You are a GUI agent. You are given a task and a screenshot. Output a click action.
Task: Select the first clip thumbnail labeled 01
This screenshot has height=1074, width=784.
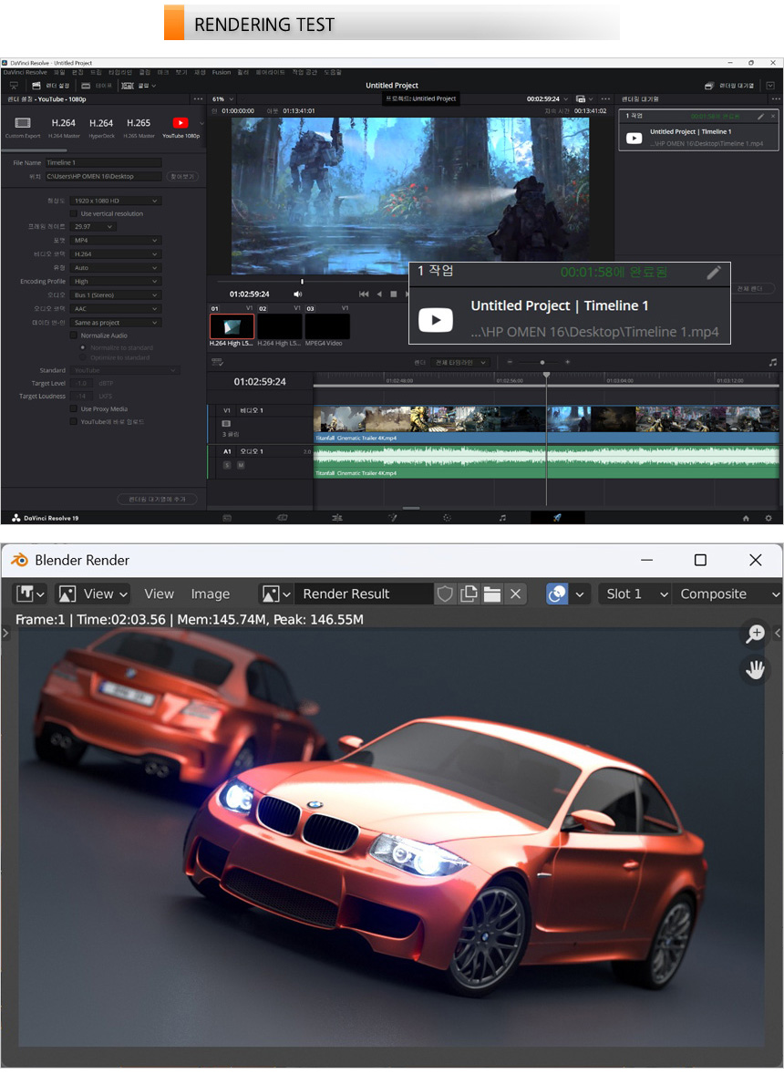(x=232, y=326)
